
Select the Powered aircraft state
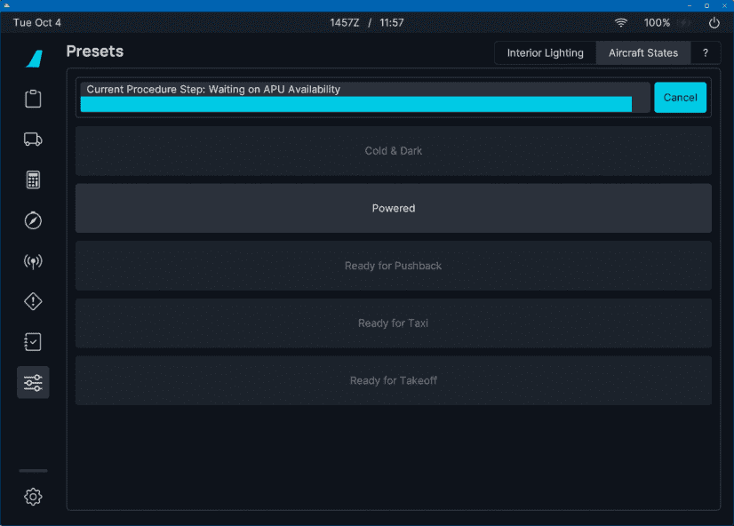[x=393, y=209]
